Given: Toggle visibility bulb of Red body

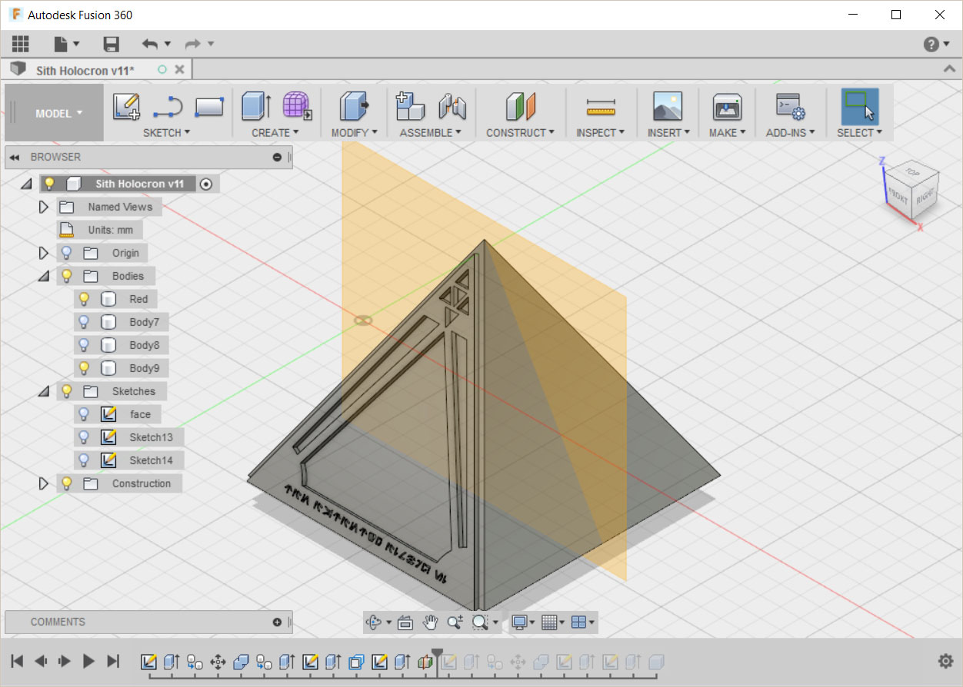Looking at the screenshot, I should tap(85, 299).
